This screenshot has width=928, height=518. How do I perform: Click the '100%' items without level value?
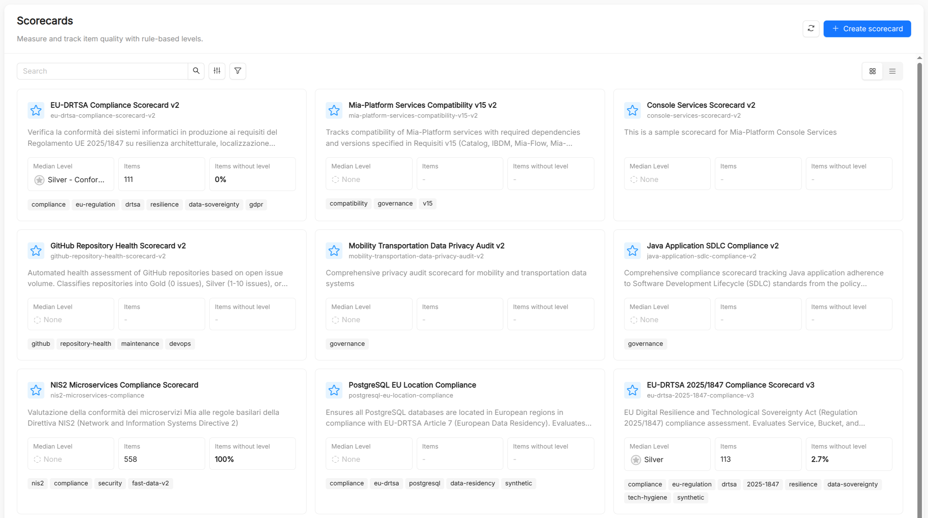(x=224, y=459)
